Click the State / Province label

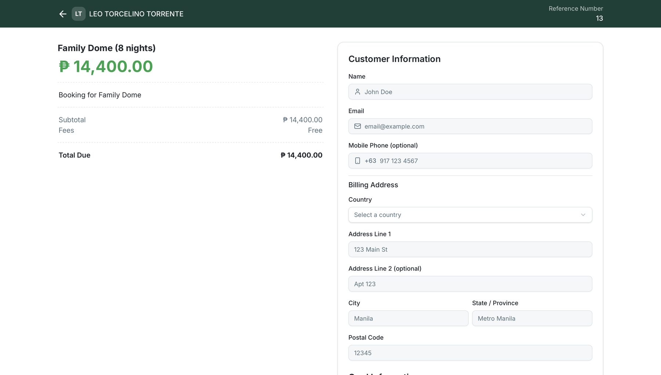[495, 303]
